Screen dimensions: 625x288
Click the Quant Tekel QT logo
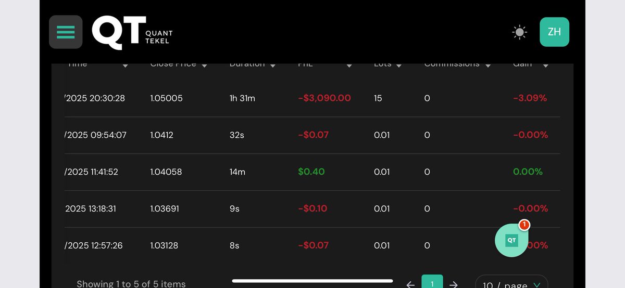[x=132, y=32]
